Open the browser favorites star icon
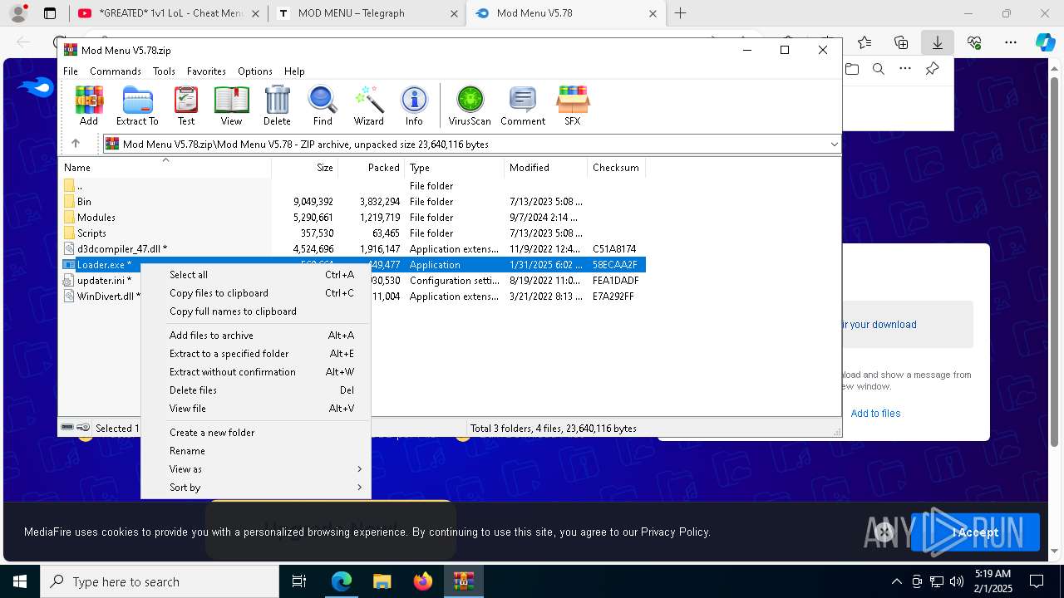 click(x=864, y=42)
